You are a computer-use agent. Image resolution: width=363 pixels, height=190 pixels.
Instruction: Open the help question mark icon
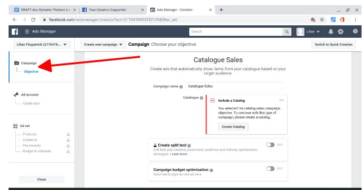pyautogui.click(x=355, y=32)
